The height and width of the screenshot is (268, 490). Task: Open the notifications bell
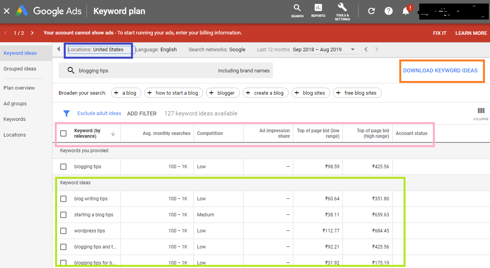pos(406,11)
